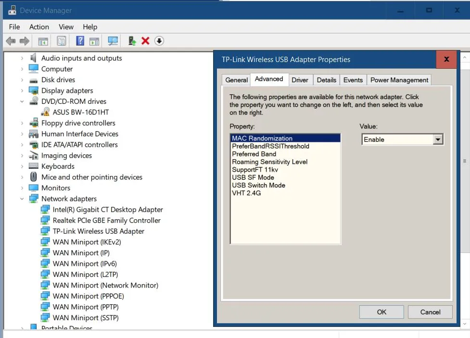This screenshot has width=470, height=338.
Task: Click the Device Manager vertical scrollbar thumb
Action: (465, 161)
